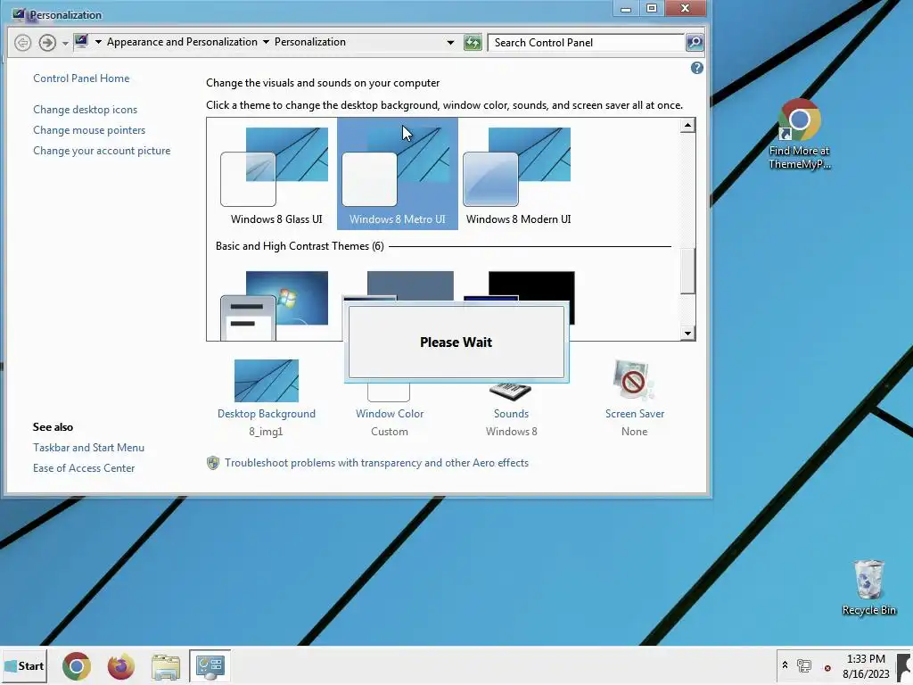This screenshot has width=913, height=685.
Task: Expand dropdown arrow before Personalization breadcrumb
Action: click(x=266, y=42)
